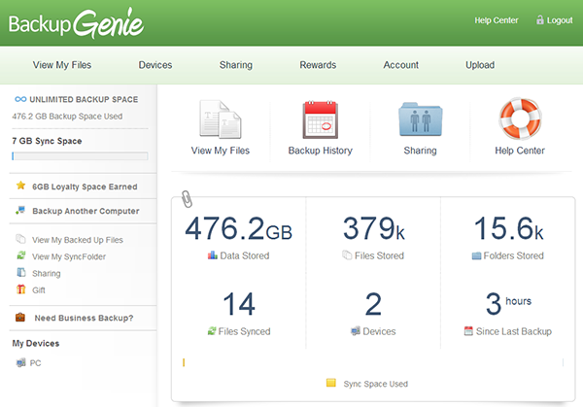The height and width of the screenshot is (407, 583).
Task: Click the 6GB Loyalty Space Earned link
Action: tap(85, 187)
